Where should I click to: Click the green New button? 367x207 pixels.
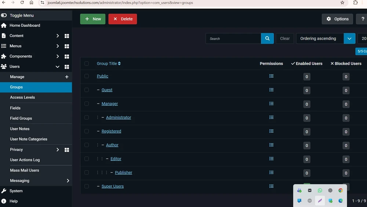pos(93,19)
